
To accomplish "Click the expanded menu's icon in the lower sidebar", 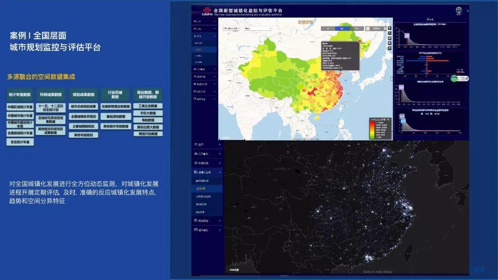I will (196, 172).
